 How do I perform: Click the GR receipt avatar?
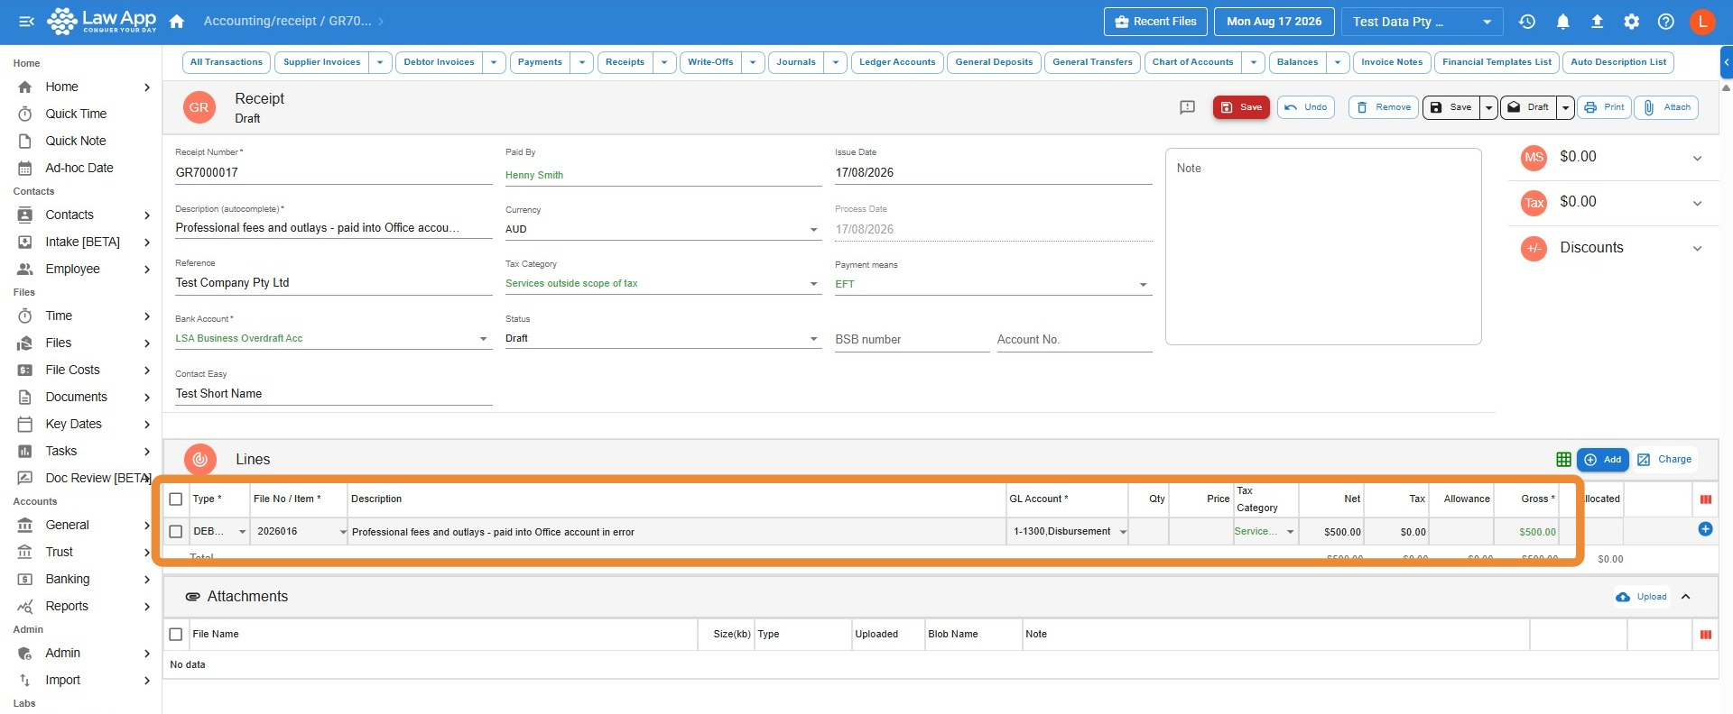pos(199,107)
